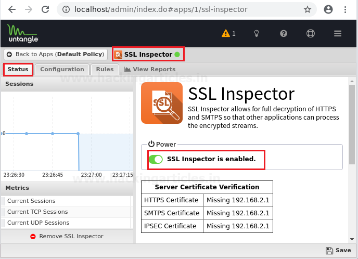
Task: Switch to the Configuration tab
Action: point(62,69)
